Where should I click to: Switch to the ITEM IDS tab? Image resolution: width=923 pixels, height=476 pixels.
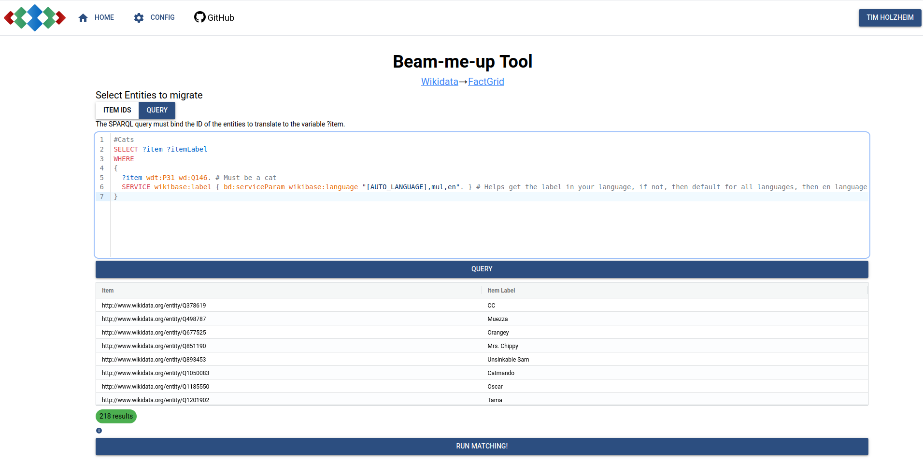click(117, 111)
